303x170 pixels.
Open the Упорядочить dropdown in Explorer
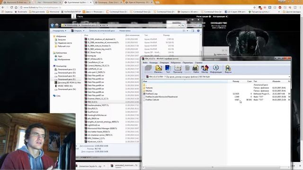60,31
